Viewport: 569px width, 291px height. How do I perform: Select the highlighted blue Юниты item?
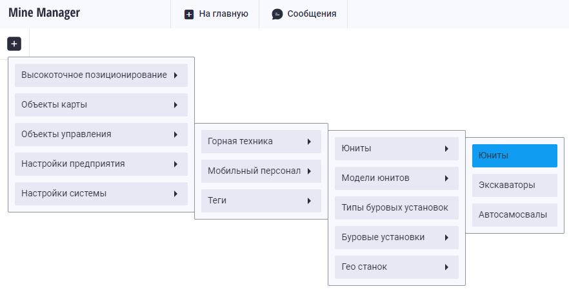pyautogui.click(x=515, y=156)
